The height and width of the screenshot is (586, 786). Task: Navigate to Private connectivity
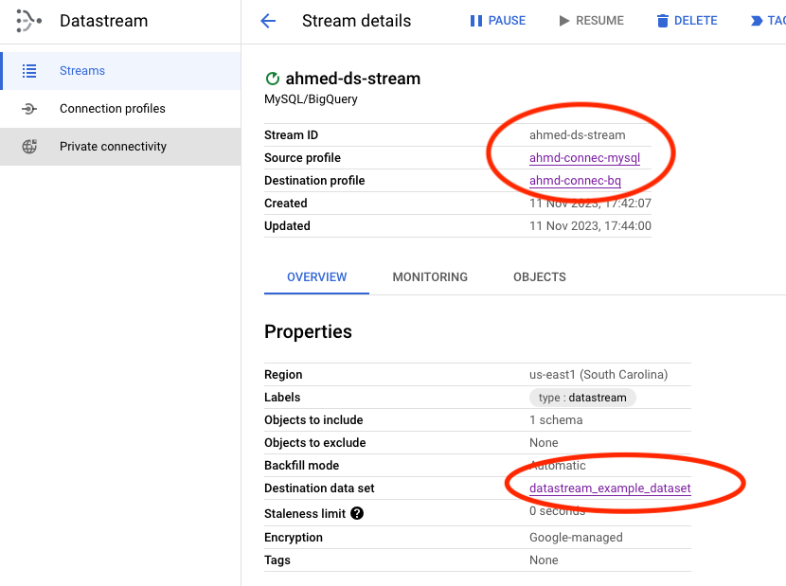pos(113,147)
